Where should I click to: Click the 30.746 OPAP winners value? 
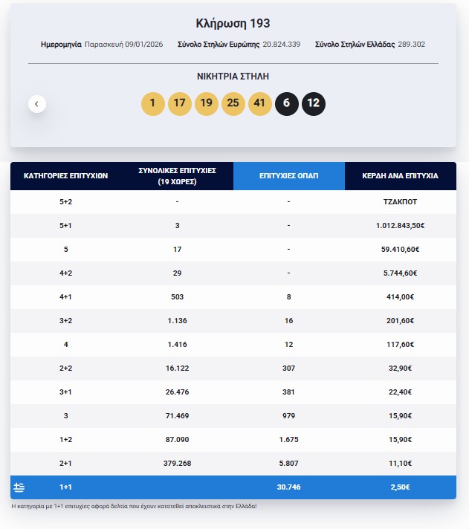coord(288,487)
